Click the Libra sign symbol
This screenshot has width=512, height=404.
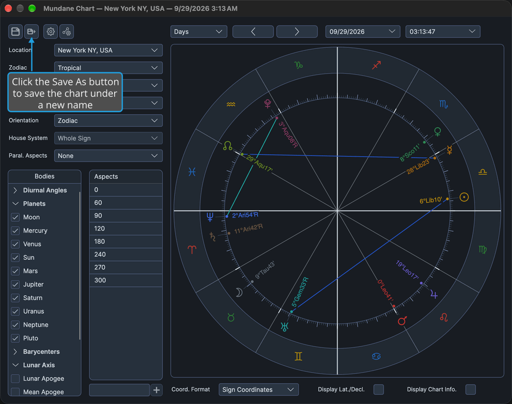[x=483, y=172]
